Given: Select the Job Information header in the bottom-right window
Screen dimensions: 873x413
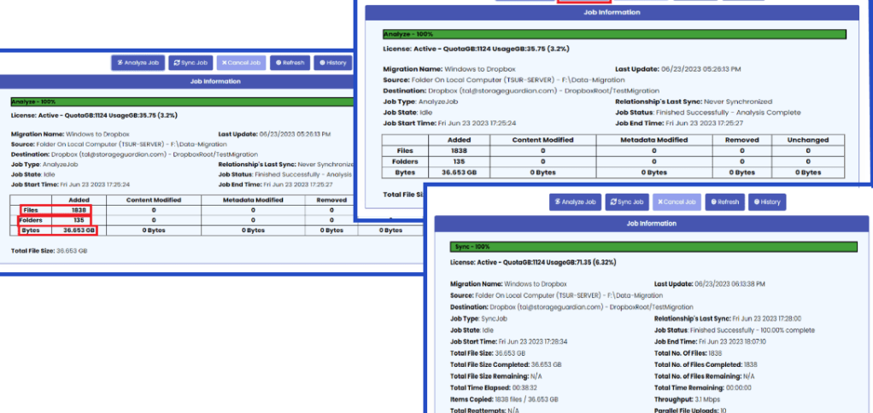Looking at the screenshot, I should click(x=652, y=224).
